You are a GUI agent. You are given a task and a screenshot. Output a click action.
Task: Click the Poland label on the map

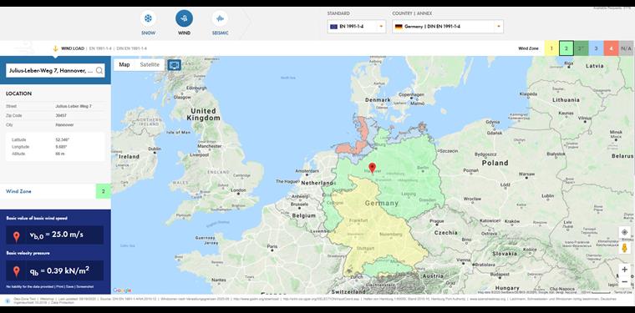click(x=495, y=163)
